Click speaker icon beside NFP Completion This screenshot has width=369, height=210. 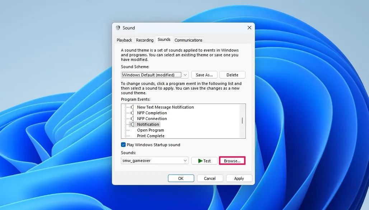[x=132, y=113]
